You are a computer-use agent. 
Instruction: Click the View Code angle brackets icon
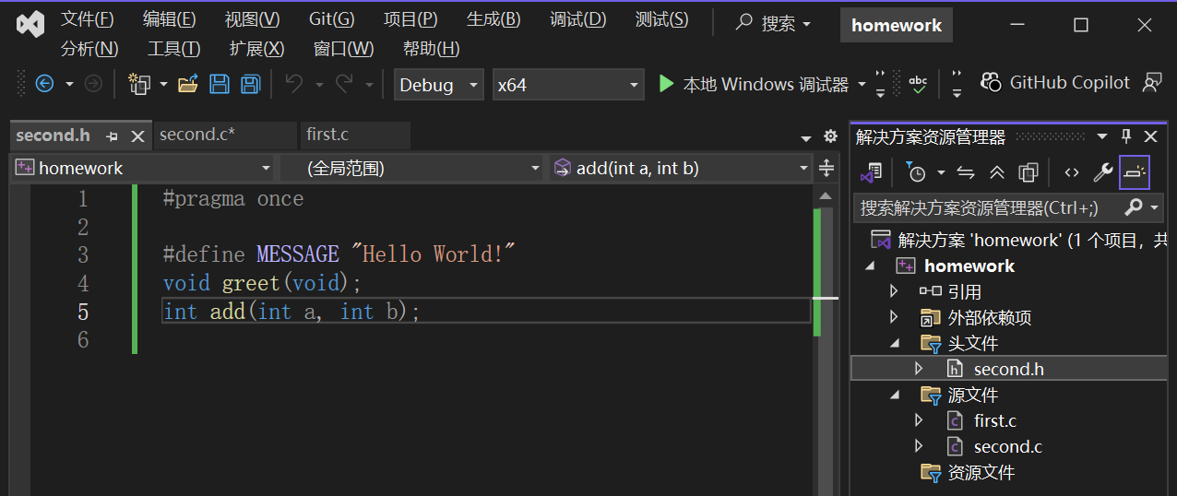pyautogui.click(x=1071, y=172)
